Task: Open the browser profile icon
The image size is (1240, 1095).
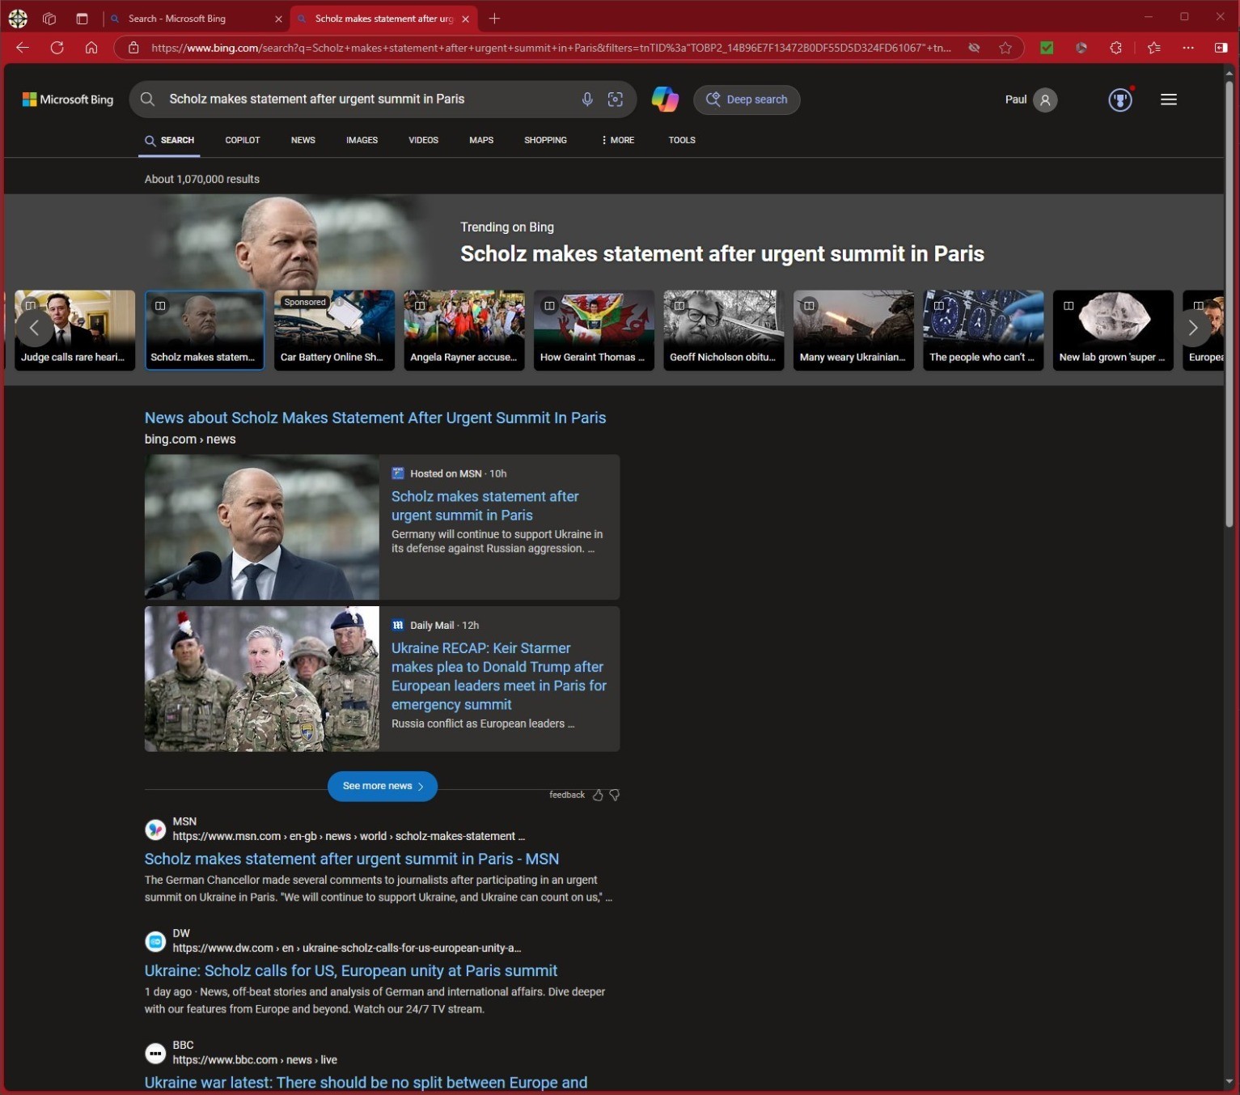Action: [18, 18]
